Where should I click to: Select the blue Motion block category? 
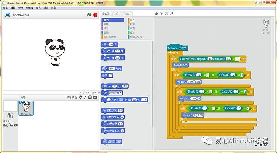pyautogui.click(x=113, y=20)
